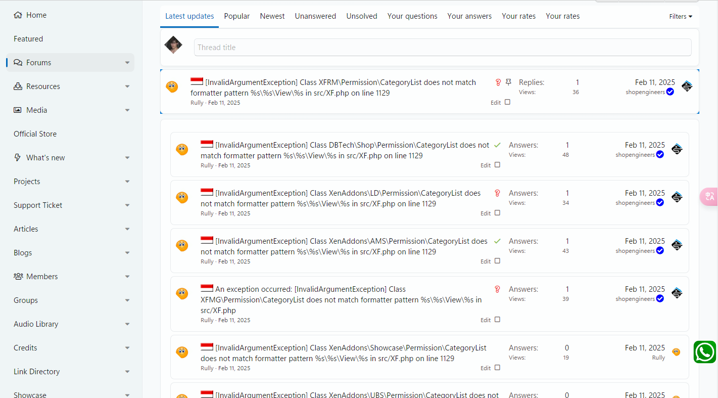Expand the Audio Library submenu arrow
The image size is (718, 398).
[127, 324]
